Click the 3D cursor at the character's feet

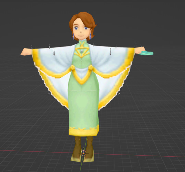pyautogui.click(x=84, y=153)
